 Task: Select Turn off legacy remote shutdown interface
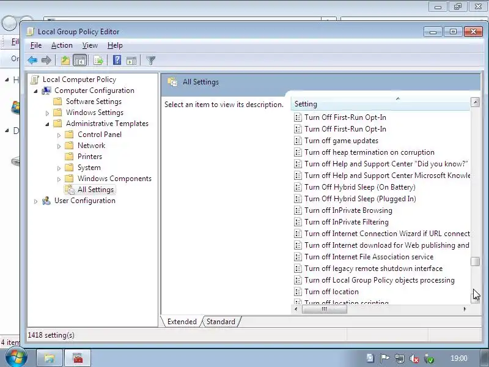[373, 269]
